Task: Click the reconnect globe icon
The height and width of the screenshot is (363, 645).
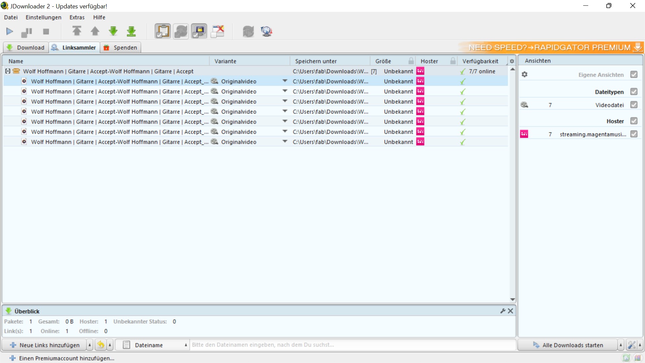Action: coord(266,31)
